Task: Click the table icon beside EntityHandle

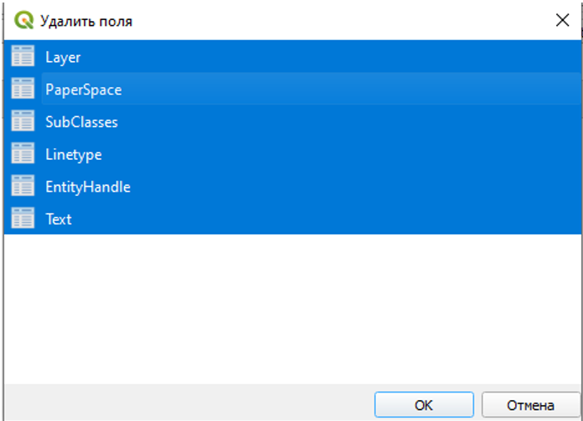Action: point(23,187)
